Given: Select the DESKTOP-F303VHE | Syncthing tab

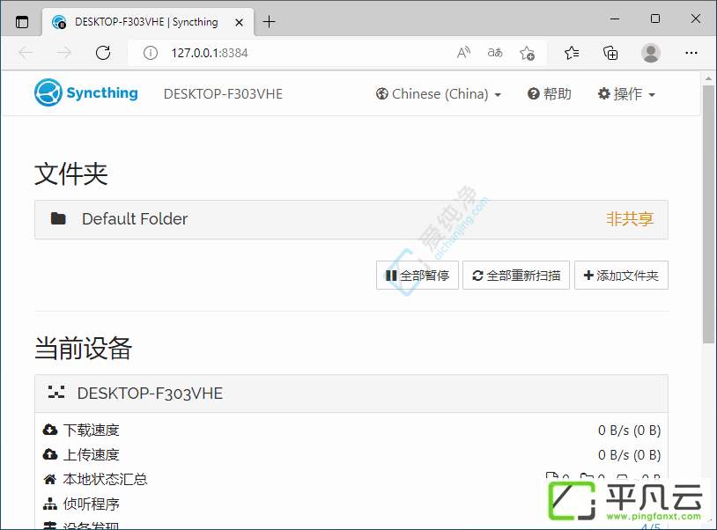Looking at the screenshot, I should (x=148, y=22).
